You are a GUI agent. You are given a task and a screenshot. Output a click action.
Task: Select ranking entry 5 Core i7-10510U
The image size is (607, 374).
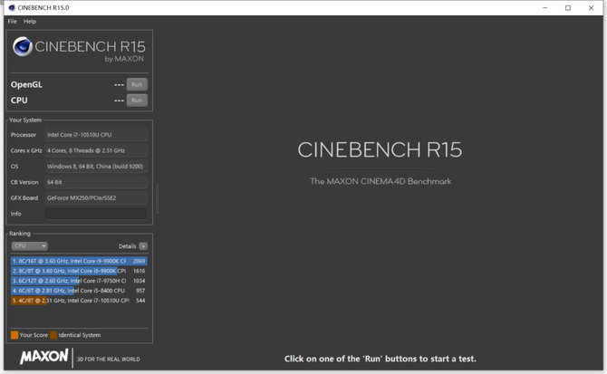click(x=79, y=301)
